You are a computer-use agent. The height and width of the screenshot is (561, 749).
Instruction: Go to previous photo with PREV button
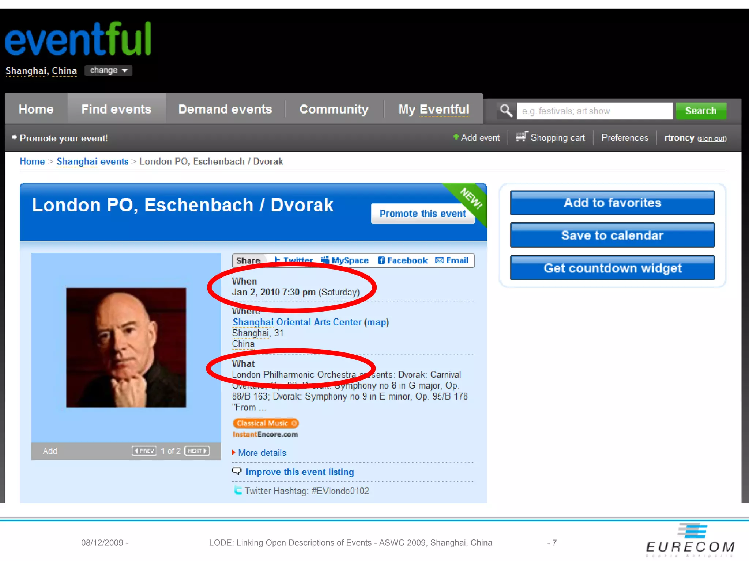click(144, 451)
